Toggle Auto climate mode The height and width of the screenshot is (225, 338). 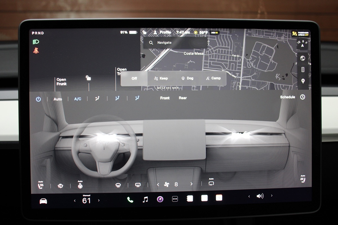click(x=58, y=99)
